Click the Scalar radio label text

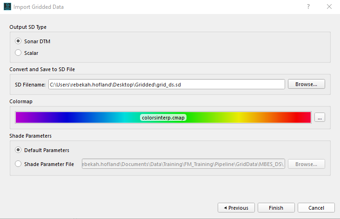[x=31, y=53]
